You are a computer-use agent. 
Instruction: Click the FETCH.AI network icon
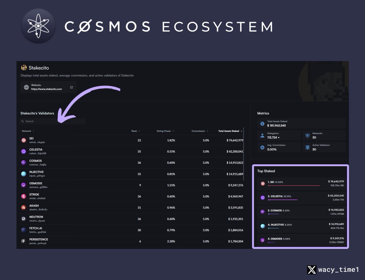[x=24, y=230]
